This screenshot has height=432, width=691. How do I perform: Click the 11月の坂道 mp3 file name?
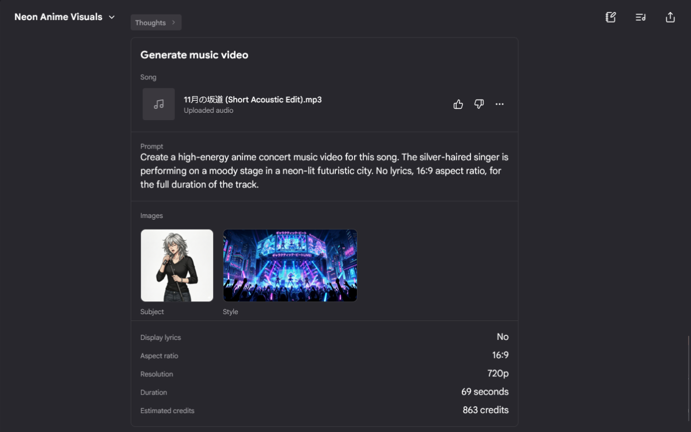[x=253, y=100]
